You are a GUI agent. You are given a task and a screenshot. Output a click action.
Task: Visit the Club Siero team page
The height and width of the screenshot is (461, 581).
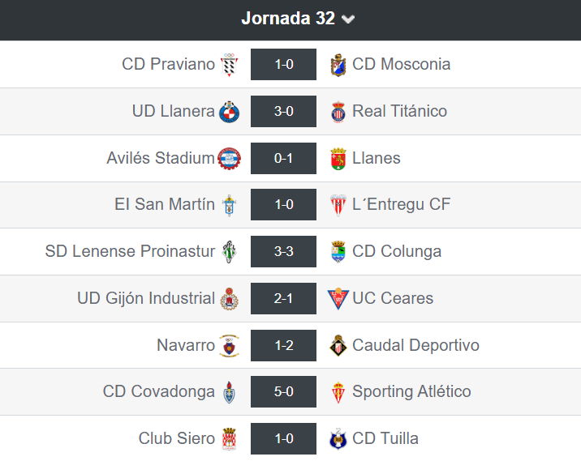tap(176, 438)
